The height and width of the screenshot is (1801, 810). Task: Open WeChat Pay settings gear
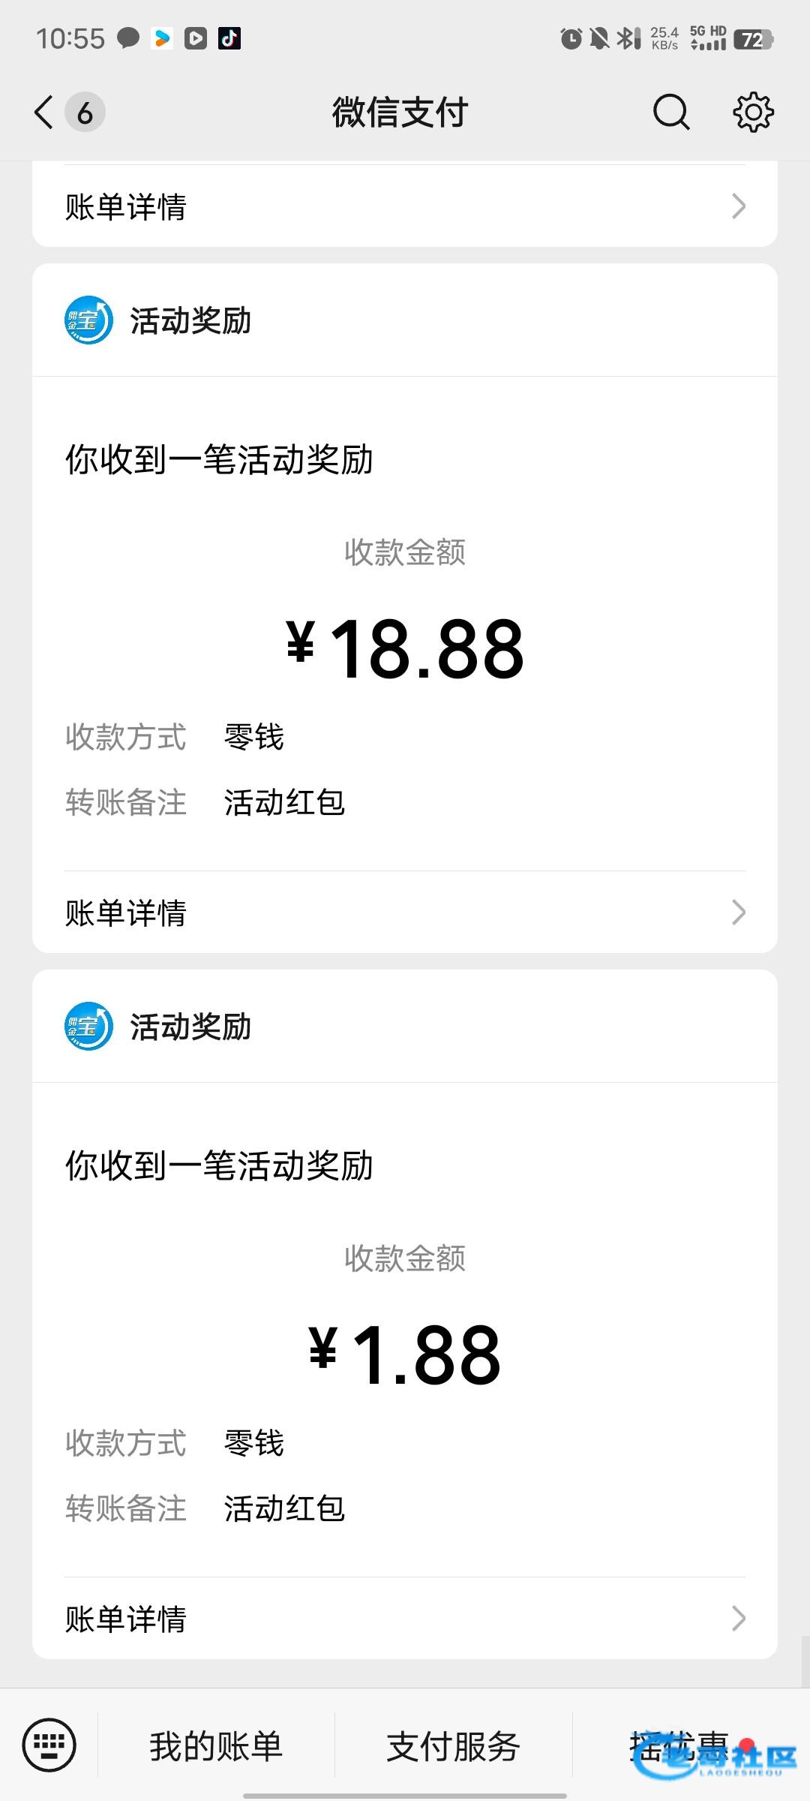pos(752,113)
